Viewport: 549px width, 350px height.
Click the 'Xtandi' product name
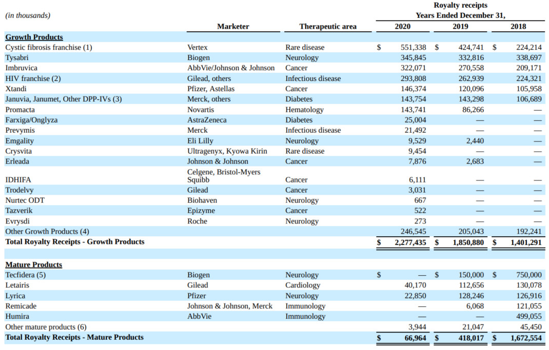pyautogui.click(x=16, y=89)
